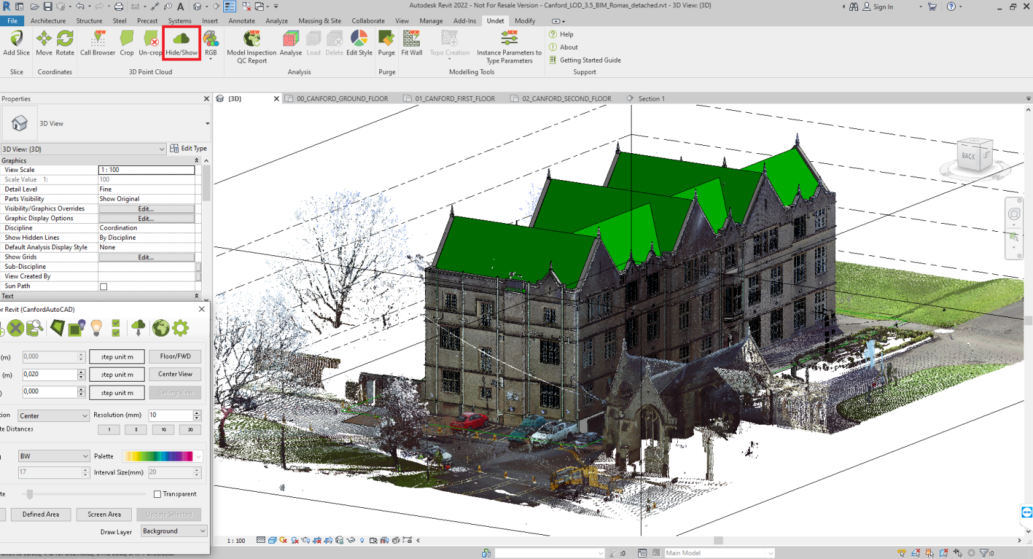This screenshot has width=1033, height=559.
Task: Click the Defined Area button
Action: [40, 514]
